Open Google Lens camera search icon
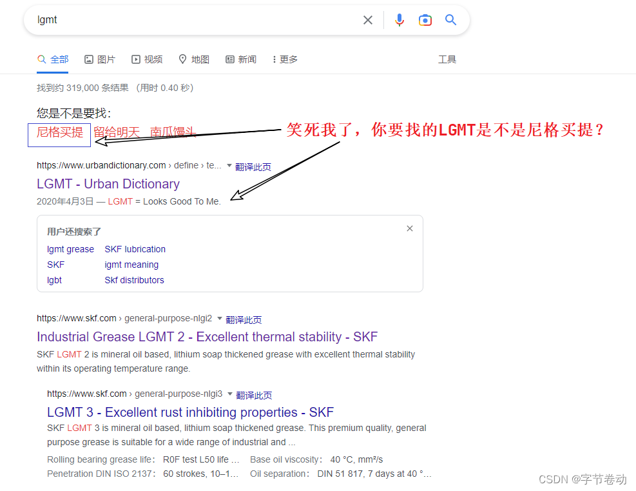The image size is (636, 491). point(425,20)
